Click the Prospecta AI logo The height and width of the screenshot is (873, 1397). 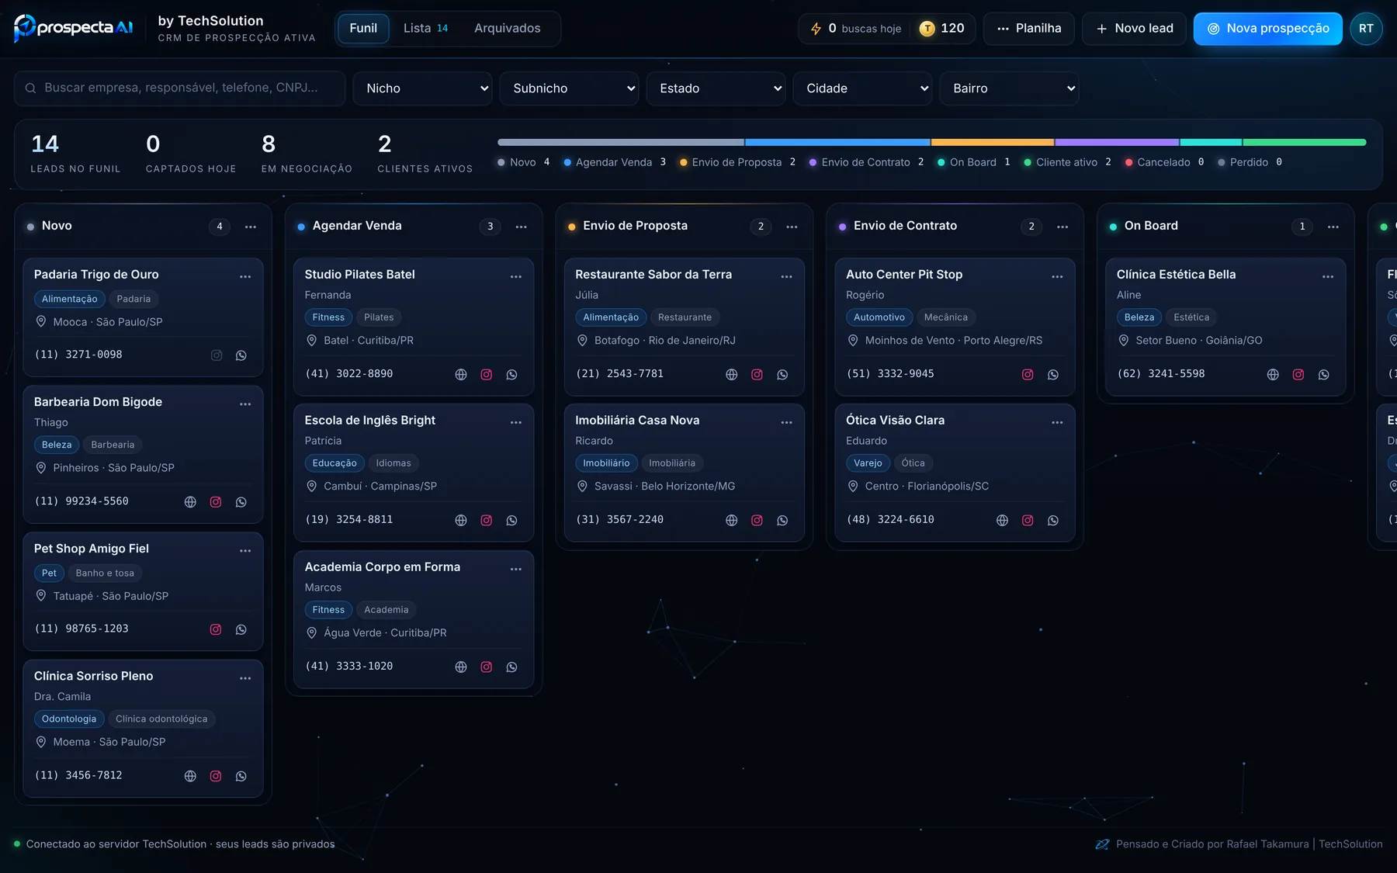(x=74, y=28)
